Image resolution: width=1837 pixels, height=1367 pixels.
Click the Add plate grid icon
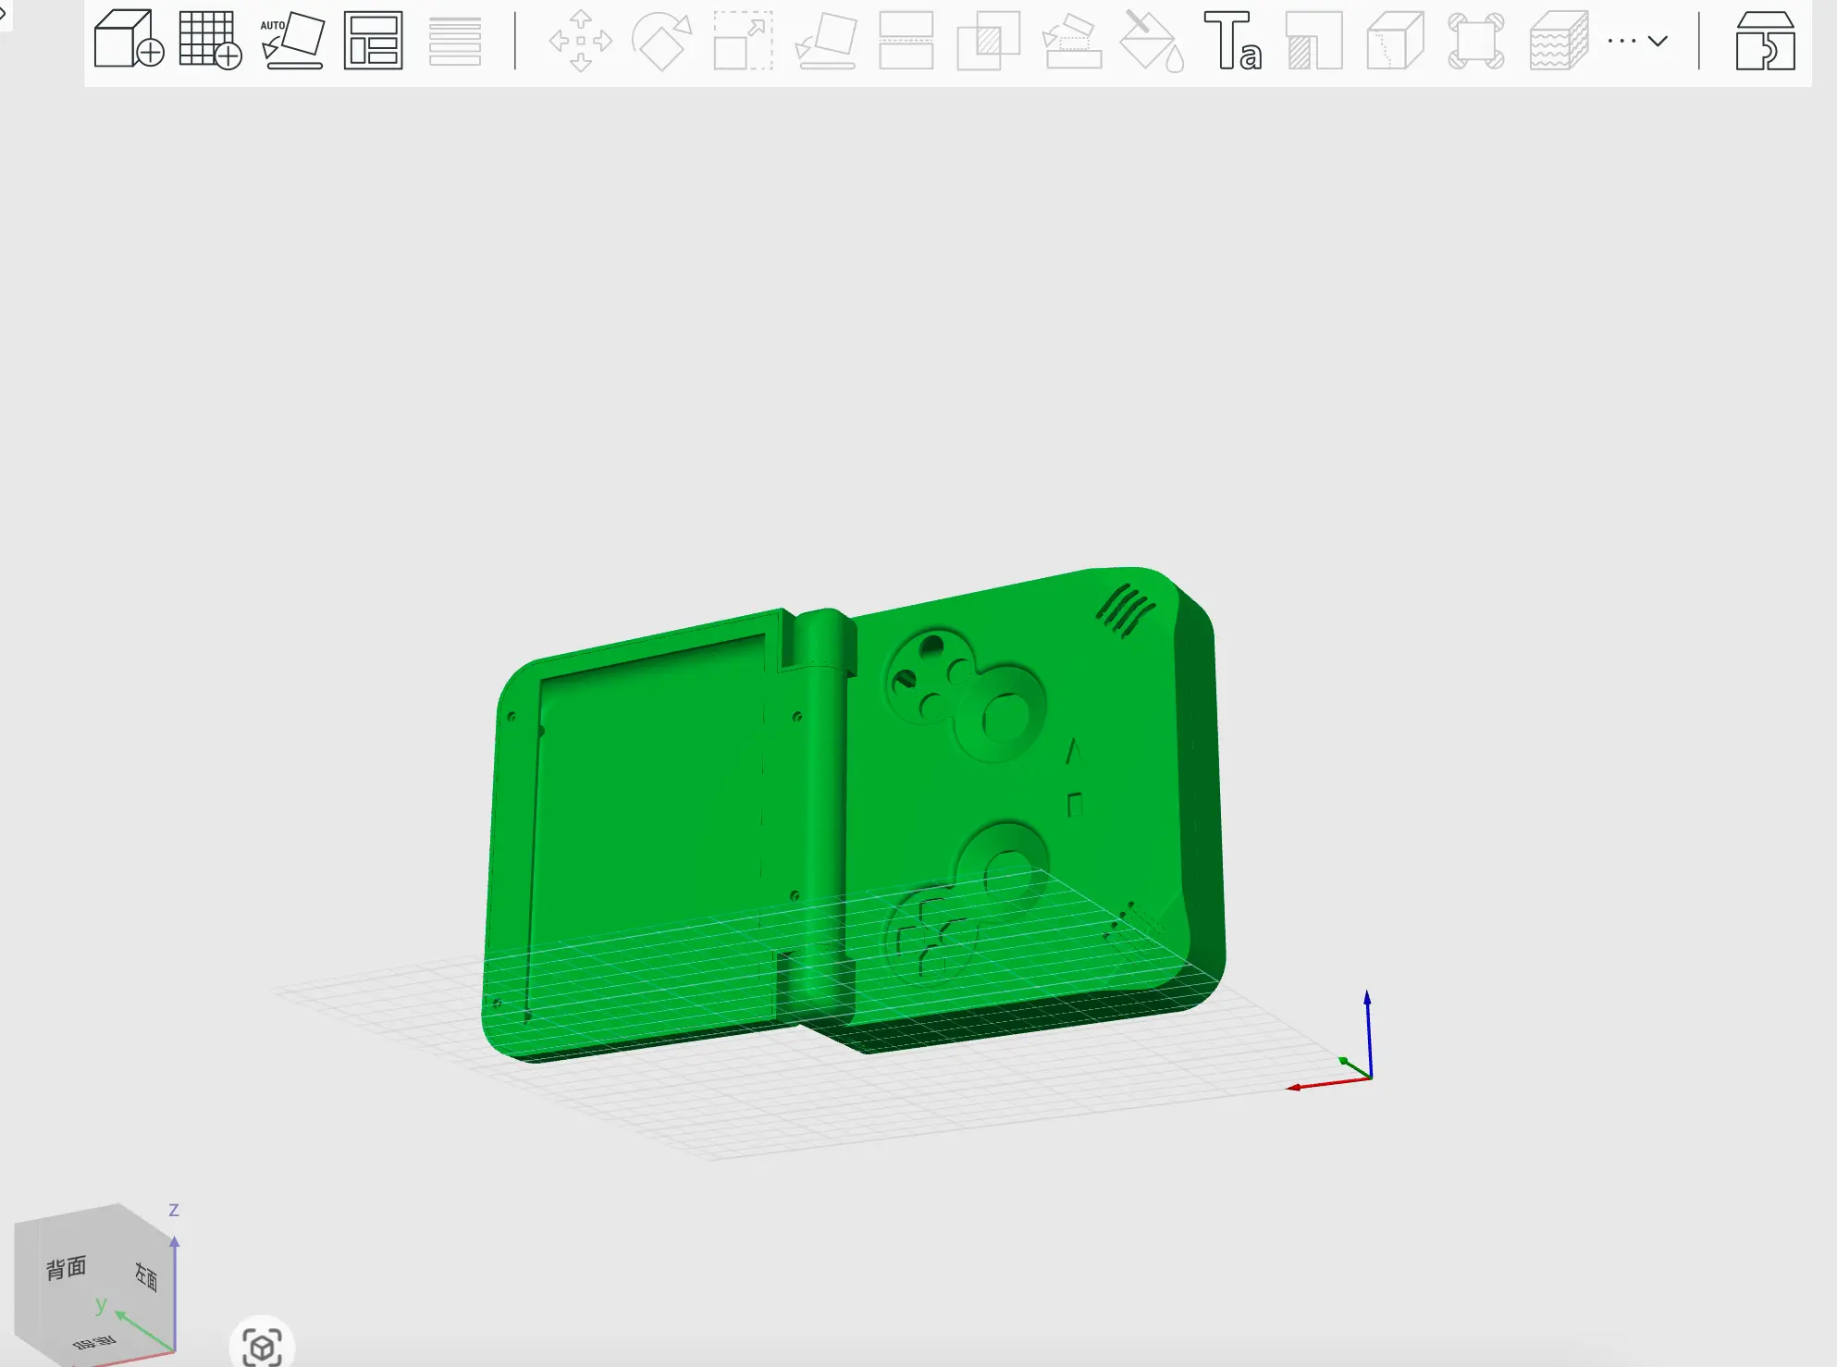(x=210, y=40)
